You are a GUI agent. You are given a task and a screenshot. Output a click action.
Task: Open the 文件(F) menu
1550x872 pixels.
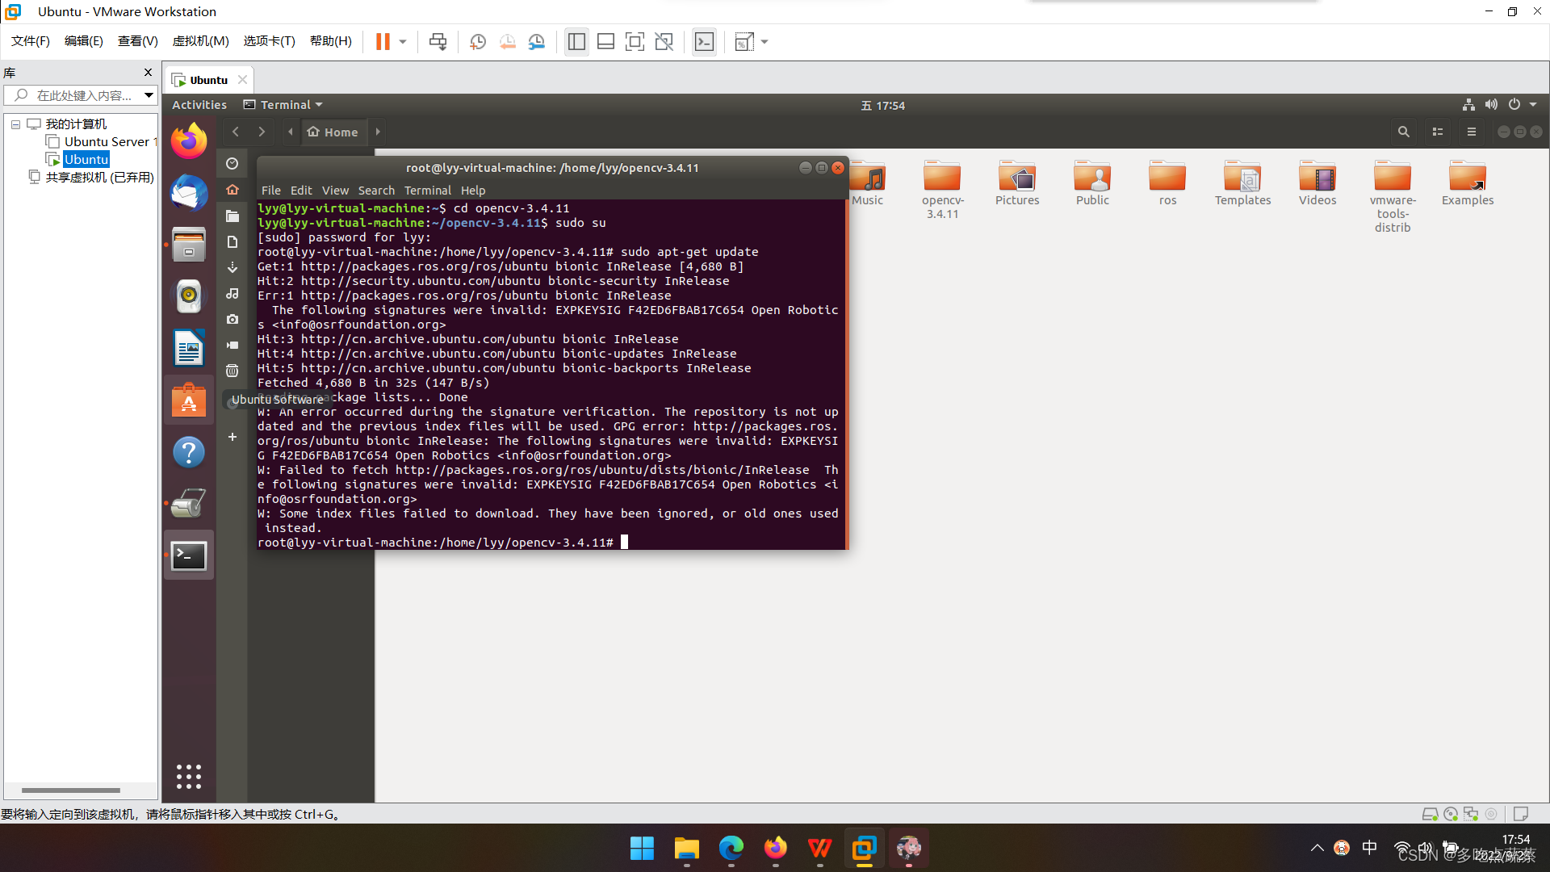(31, 41)
